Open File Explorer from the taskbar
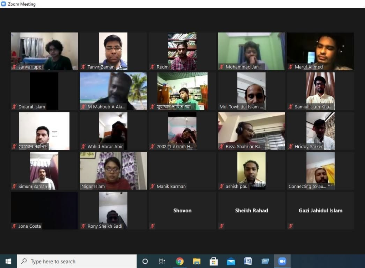The height and width of the screenshot is (268, 365). [x=196, y=261]
